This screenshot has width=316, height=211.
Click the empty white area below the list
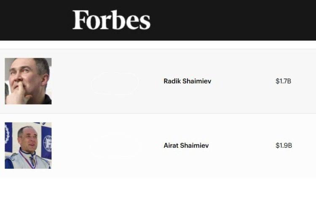(x=158, y=194)
